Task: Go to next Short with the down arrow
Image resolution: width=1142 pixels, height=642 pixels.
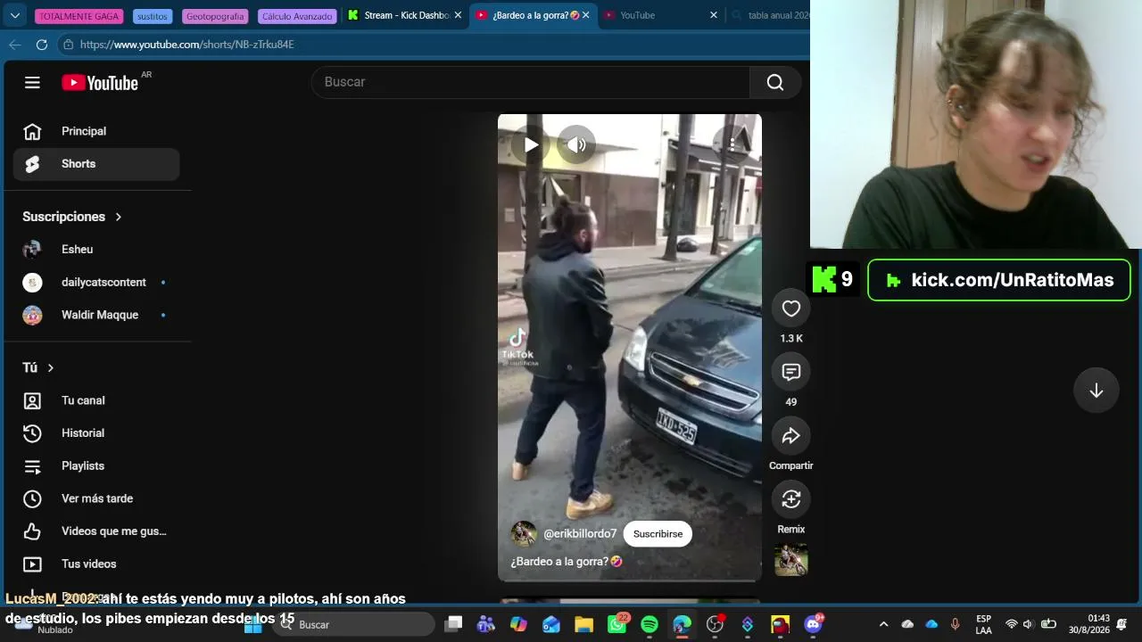Action: 1096,391
